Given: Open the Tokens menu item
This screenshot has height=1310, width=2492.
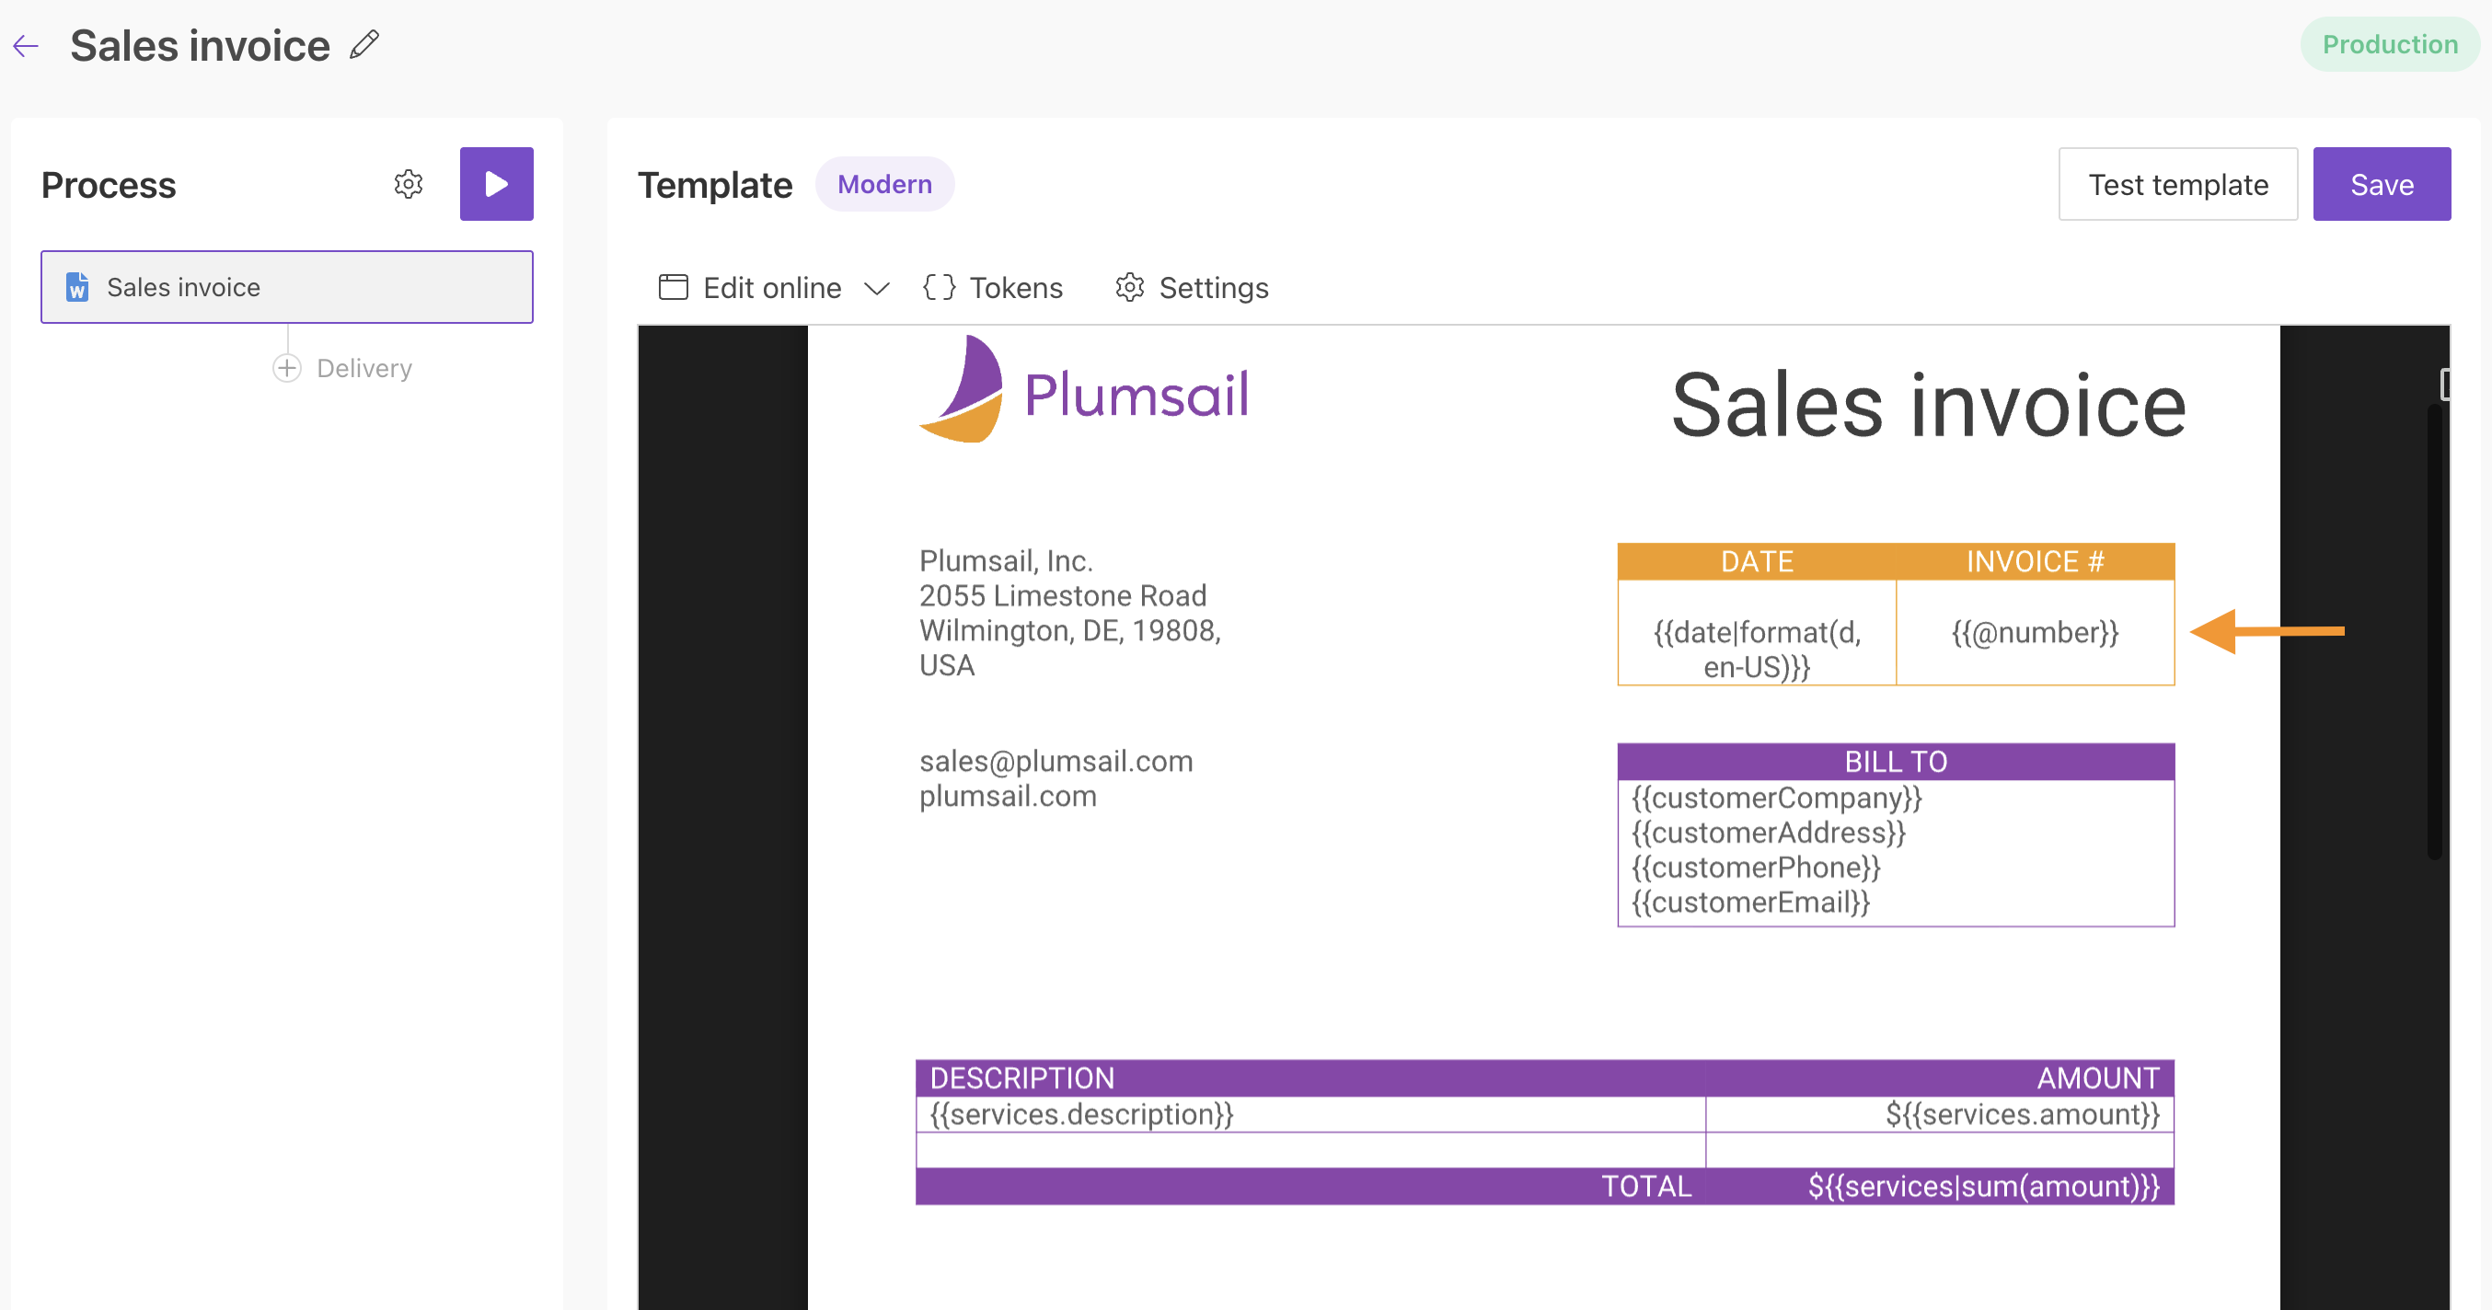Looking at the screenshot, I should coord(1015,287).
